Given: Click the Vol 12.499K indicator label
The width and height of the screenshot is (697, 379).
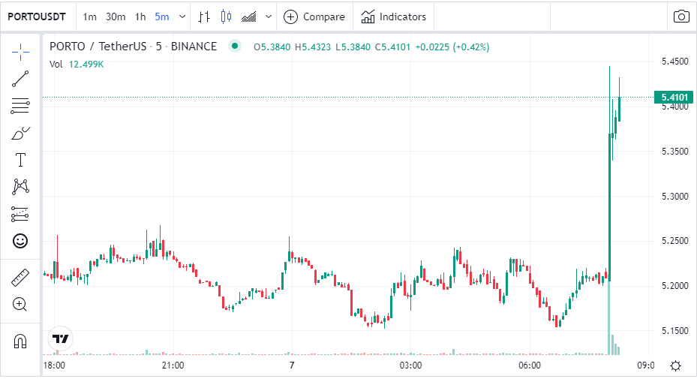Looking at the screenshot, I should click(77, 64).
